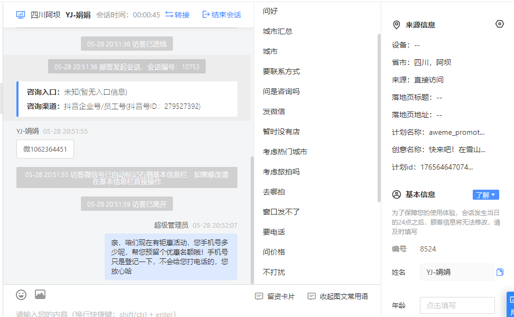Click the visitor message 微1062364451
514x317 pixels.
click(45, 149)
